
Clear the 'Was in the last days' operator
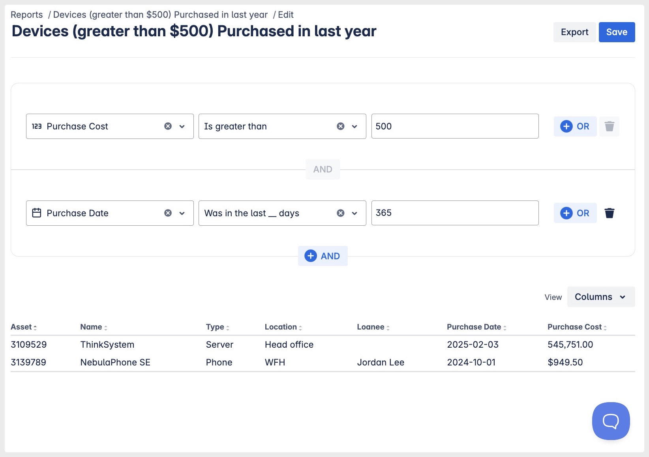(340, 213)
